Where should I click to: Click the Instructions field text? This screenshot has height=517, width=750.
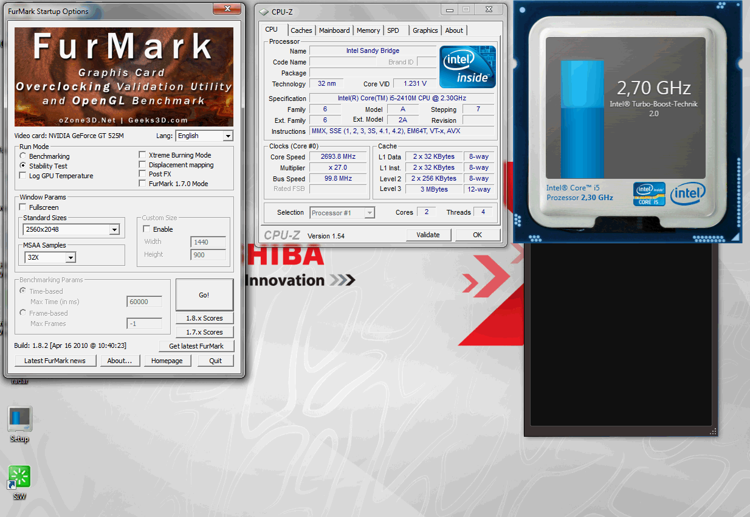[402, 131]
